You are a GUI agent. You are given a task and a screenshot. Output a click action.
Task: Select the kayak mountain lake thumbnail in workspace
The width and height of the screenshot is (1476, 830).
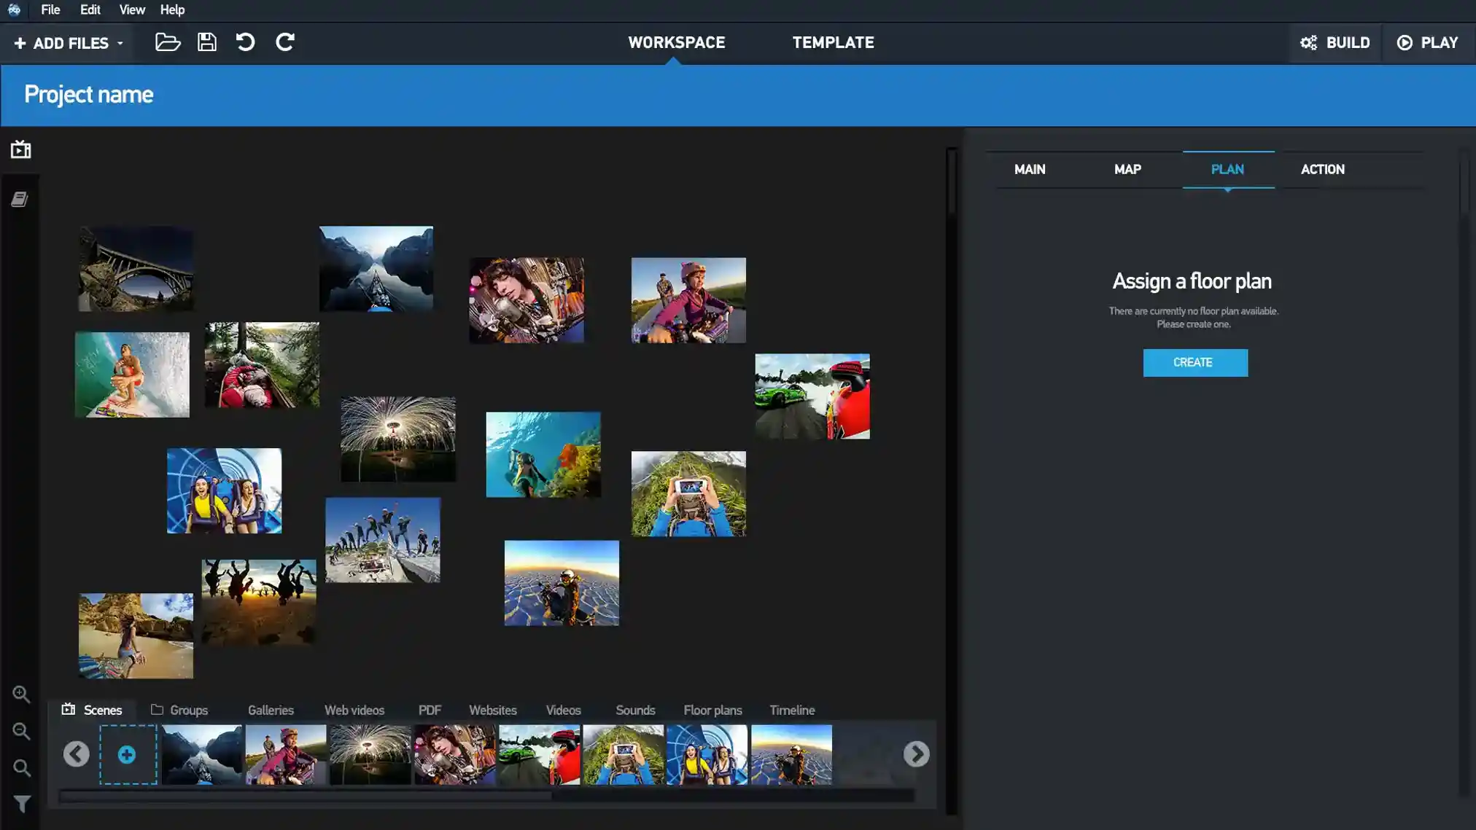(x=376, y=269)
